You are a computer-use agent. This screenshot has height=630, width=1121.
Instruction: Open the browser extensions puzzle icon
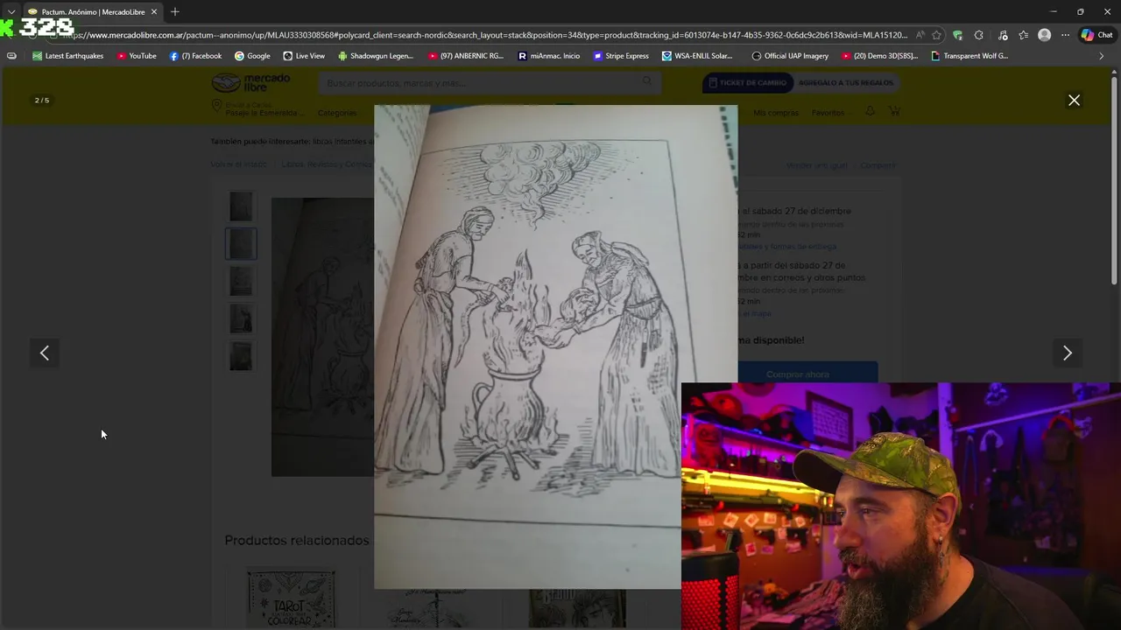pyautogui.click(x=978, y=35)
